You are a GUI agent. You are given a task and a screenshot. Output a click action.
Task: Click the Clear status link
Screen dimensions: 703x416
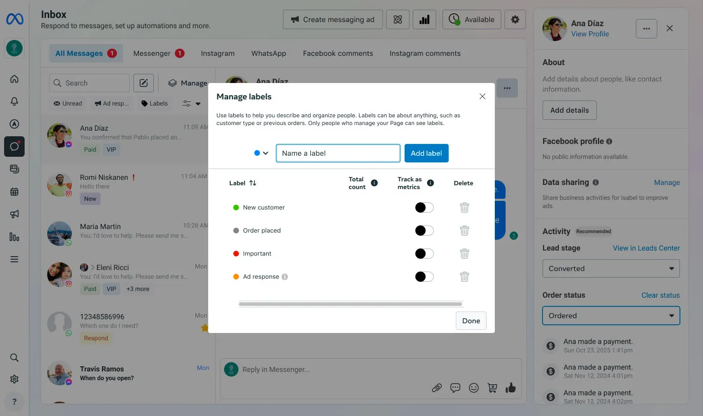point(660,295)
